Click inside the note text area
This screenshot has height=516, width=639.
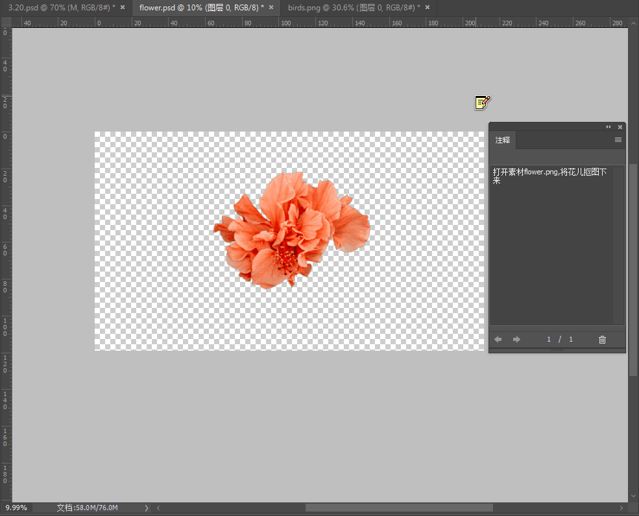pyautogui.click(x=551, y=246)
